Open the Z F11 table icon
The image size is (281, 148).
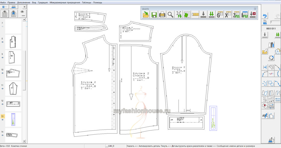[236, 15]
